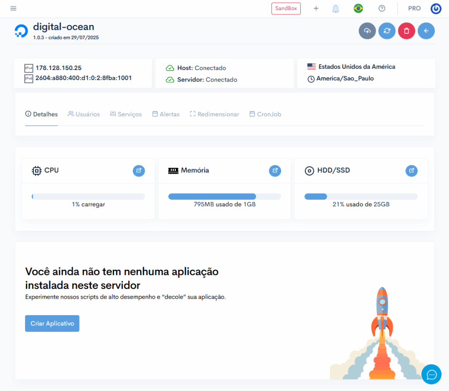This screenshot has width=449, height=391.
Task: Delete server with red trash button
Action: pyautogui.click(x=406, y=31)
